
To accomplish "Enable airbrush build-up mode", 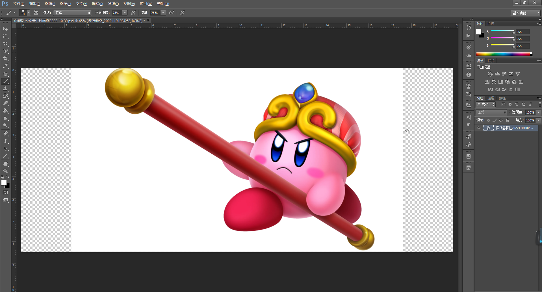I will [172, 13].
